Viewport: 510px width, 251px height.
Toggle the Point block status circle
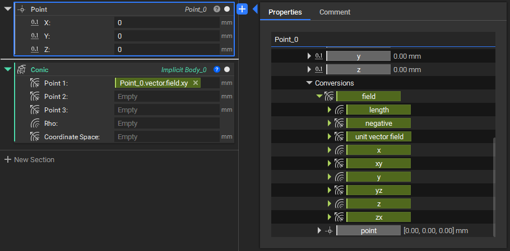click(227, 10)
